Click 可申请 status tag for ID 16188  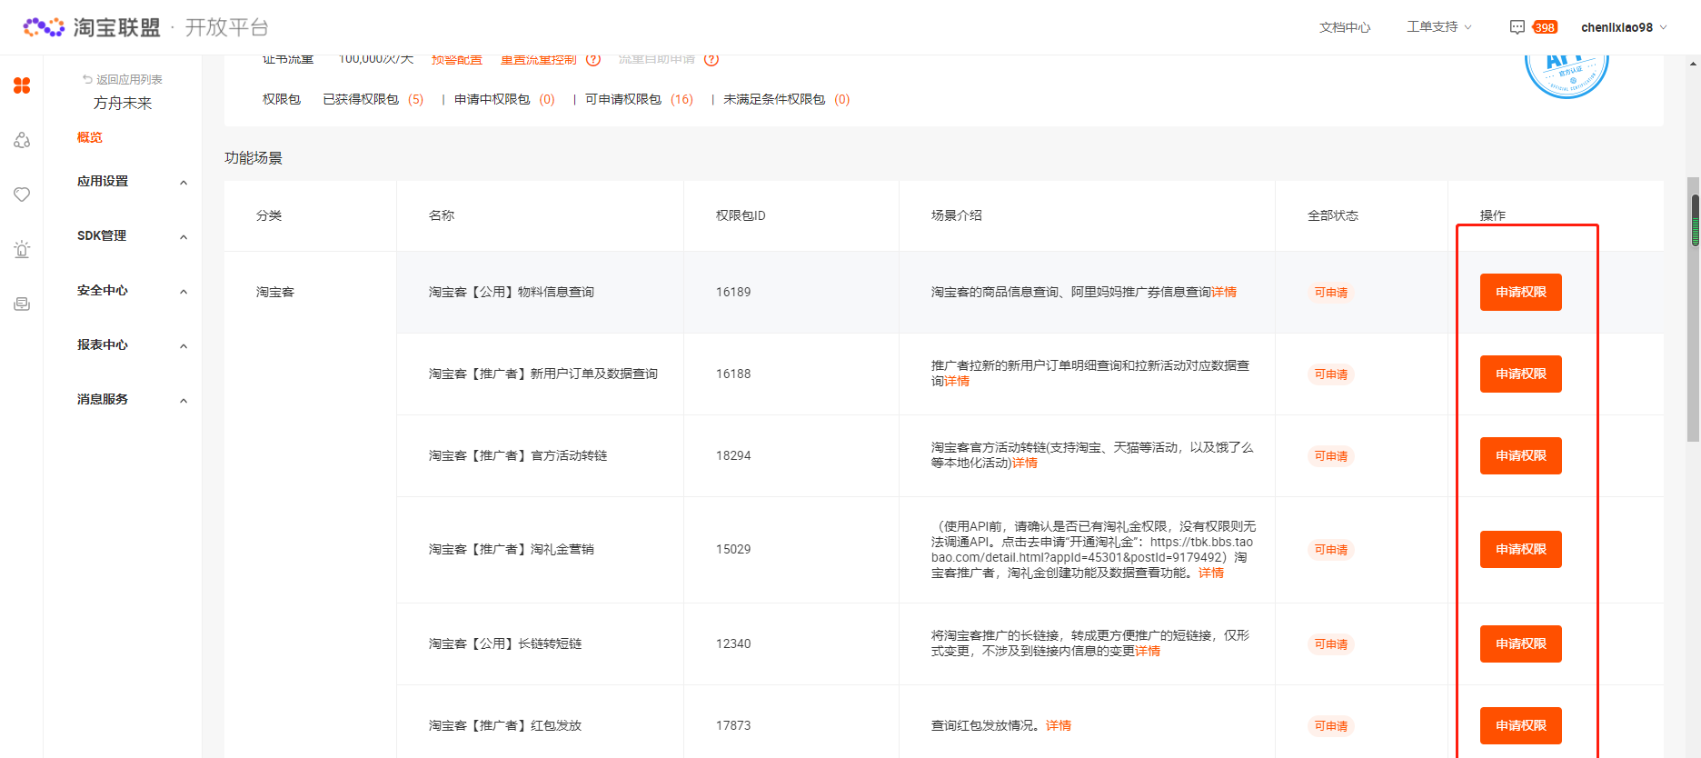[x=1331, y=374]
